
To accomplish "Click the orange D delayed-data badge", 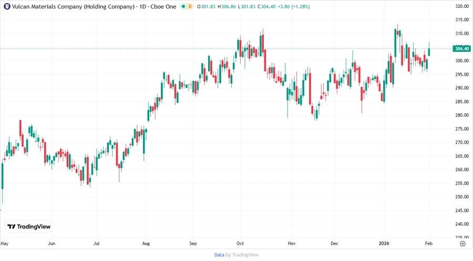I will (190, 6).
